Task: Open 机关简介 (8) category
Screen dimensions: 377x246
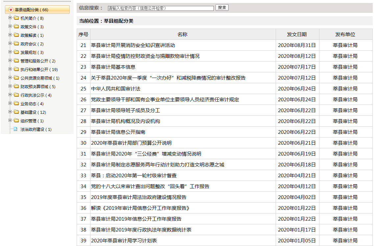Action: coord(32,18)
